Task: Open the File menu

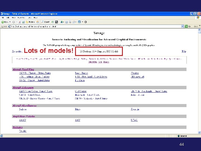Action: [3, 18]
